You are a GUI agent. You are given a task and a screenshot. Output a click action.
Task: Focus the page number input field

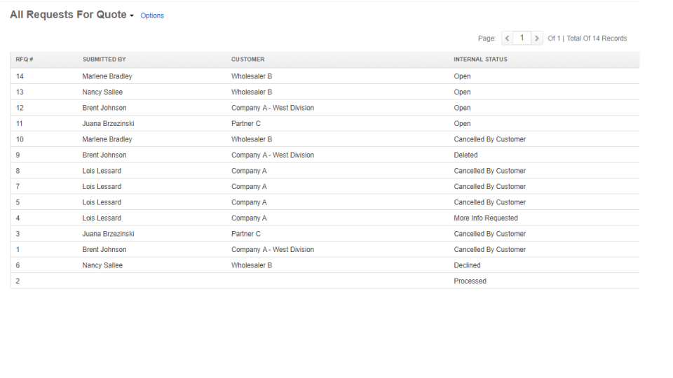[x=522, y=38]
